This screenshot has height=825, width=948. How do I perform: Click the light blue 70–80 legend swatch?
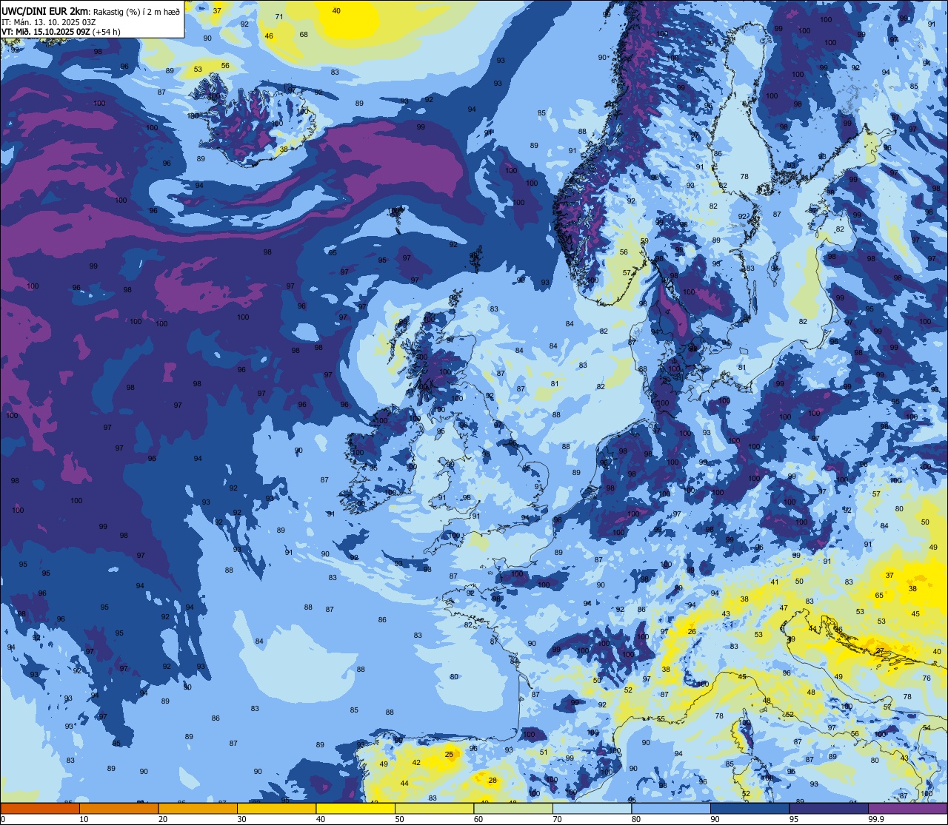pos(592,808)
